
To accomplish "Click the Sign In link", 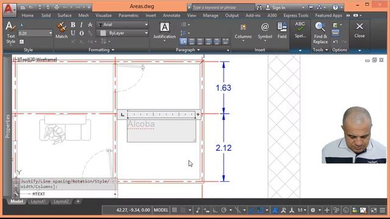I will click(278, 8).
